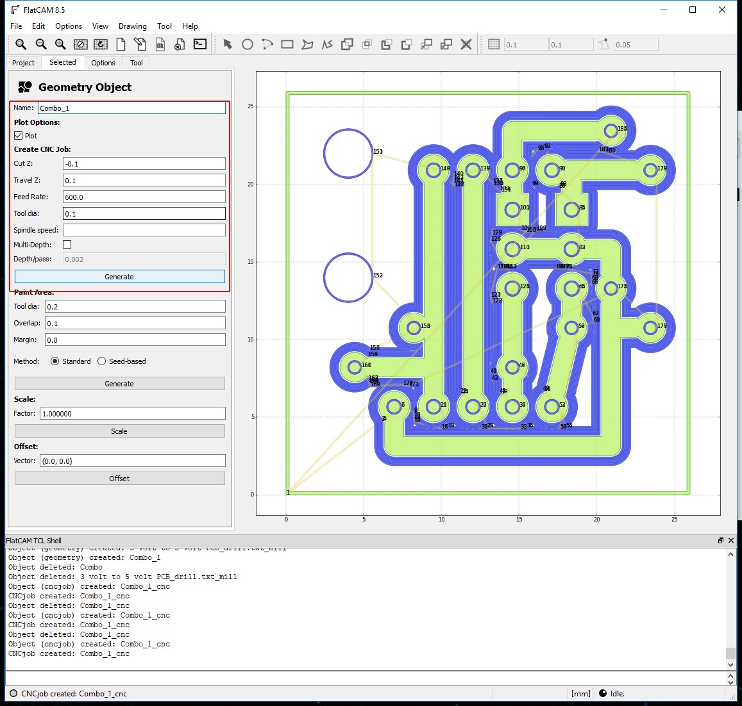Undock the TCL Shell panel with float icon
The width and height of the screenshot is (742, 706).
(x=721, y=541)
